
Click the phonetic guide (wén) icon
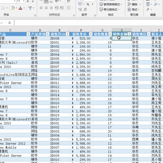pyautogui.click(x=30, y=8)
